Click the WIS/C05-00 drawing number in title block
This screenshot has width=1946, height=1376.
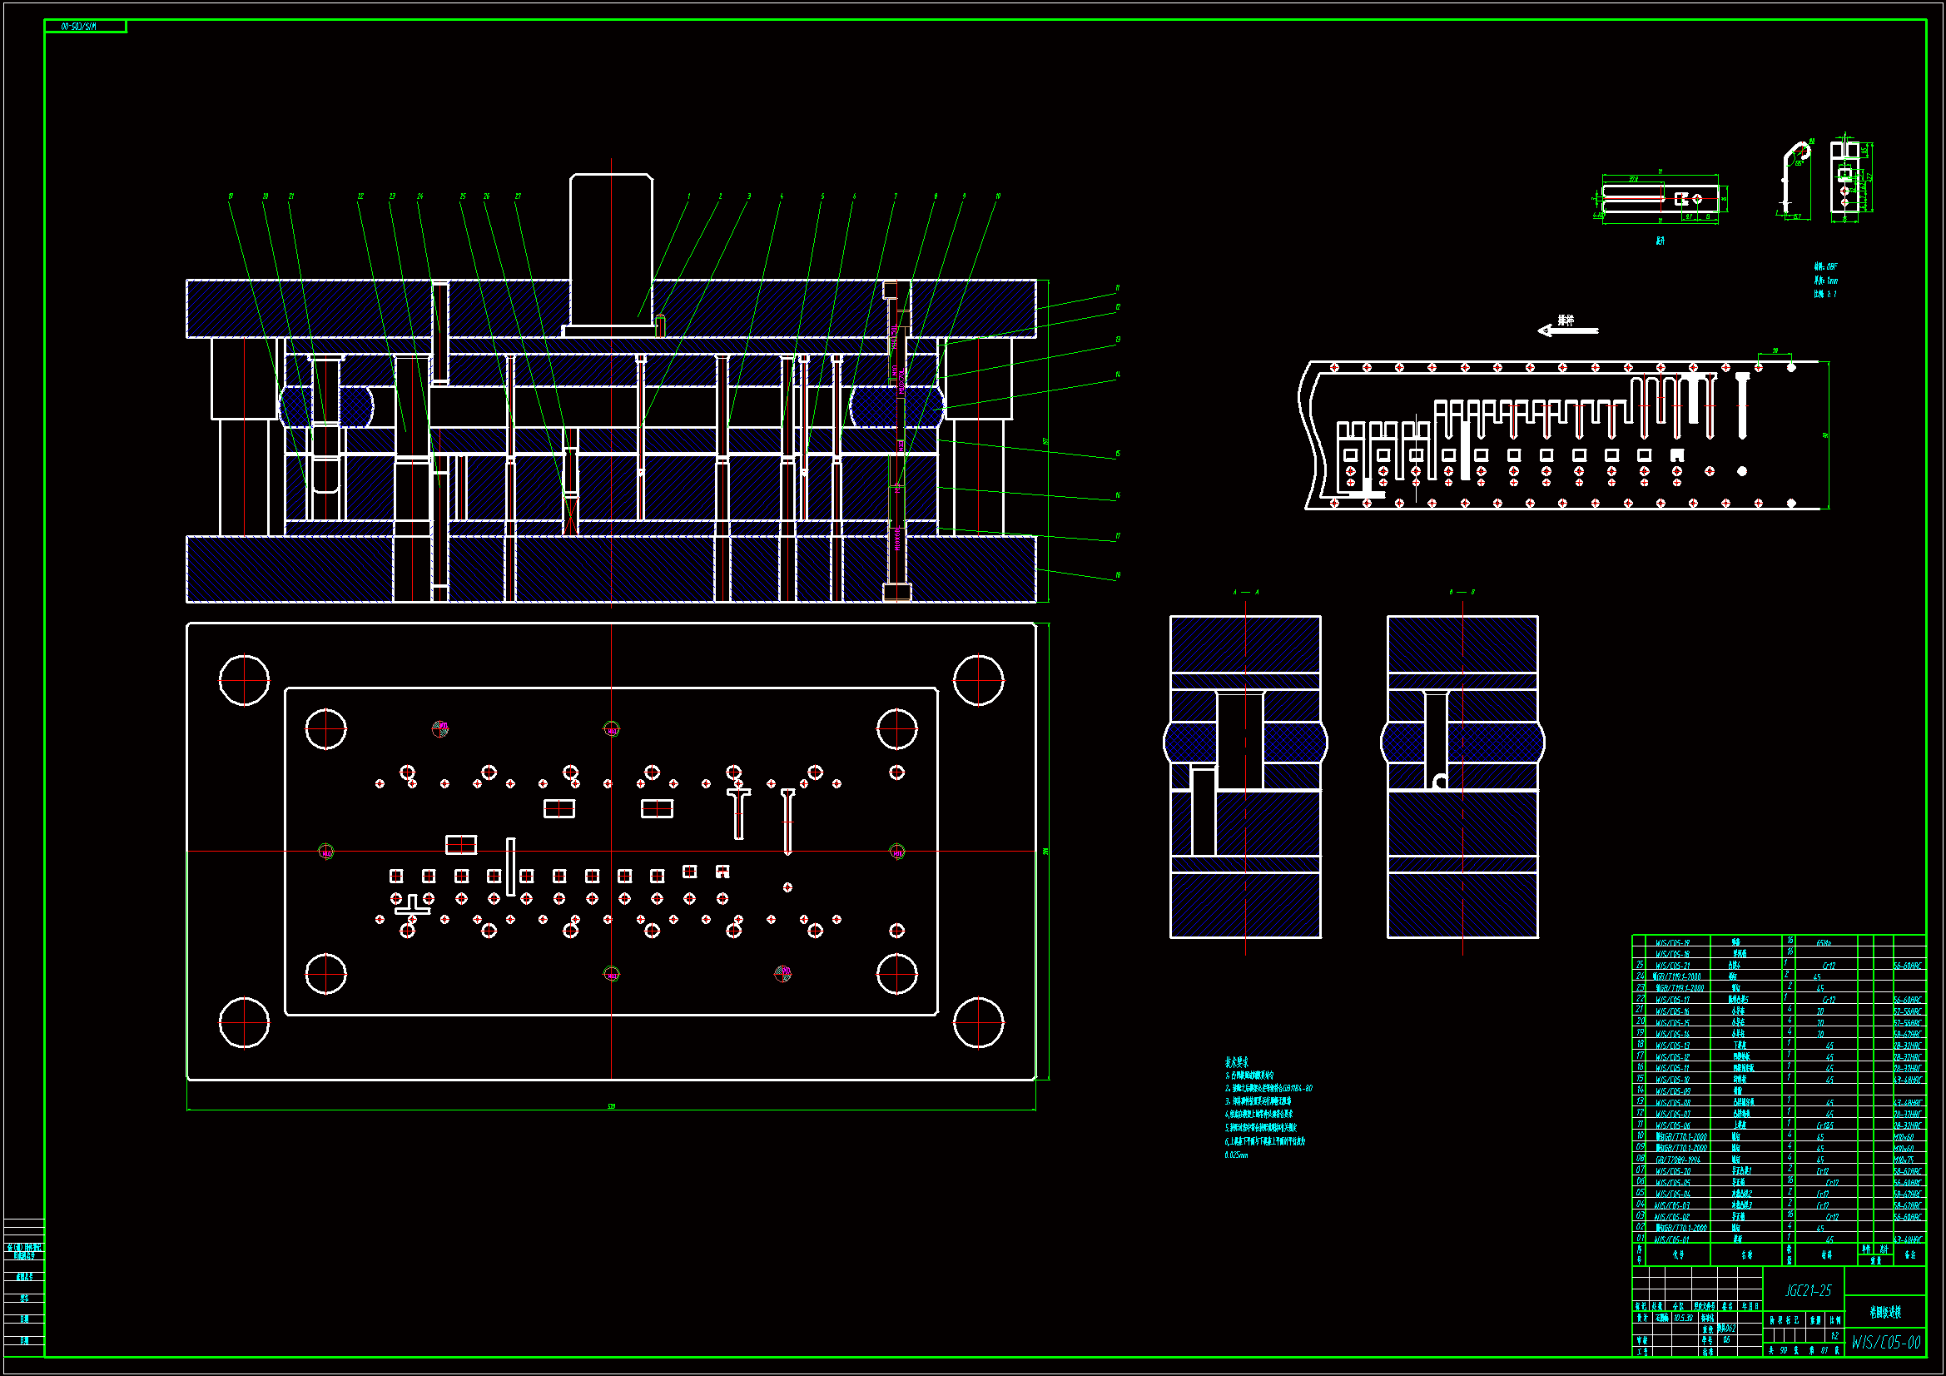1885,1342
